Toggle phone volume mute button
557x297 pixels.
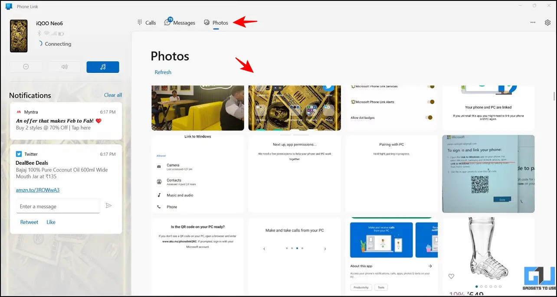64,67
